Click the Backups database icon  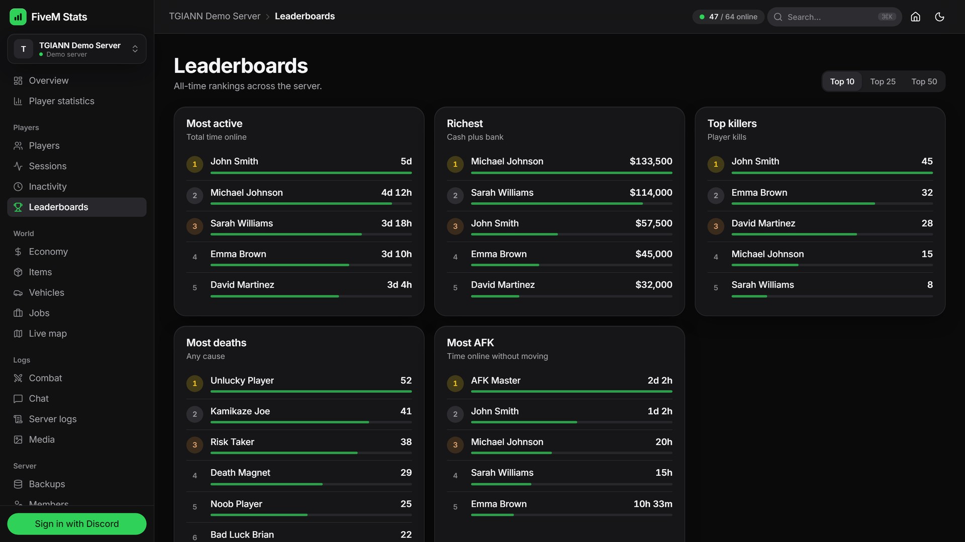[x=18, y=484]
